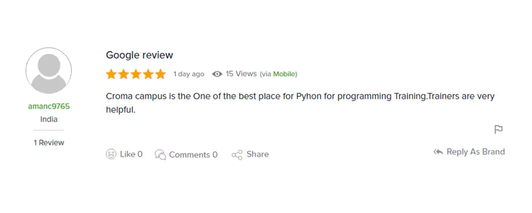
Task: Click the third orange rating star
Action: pos(136,74)
